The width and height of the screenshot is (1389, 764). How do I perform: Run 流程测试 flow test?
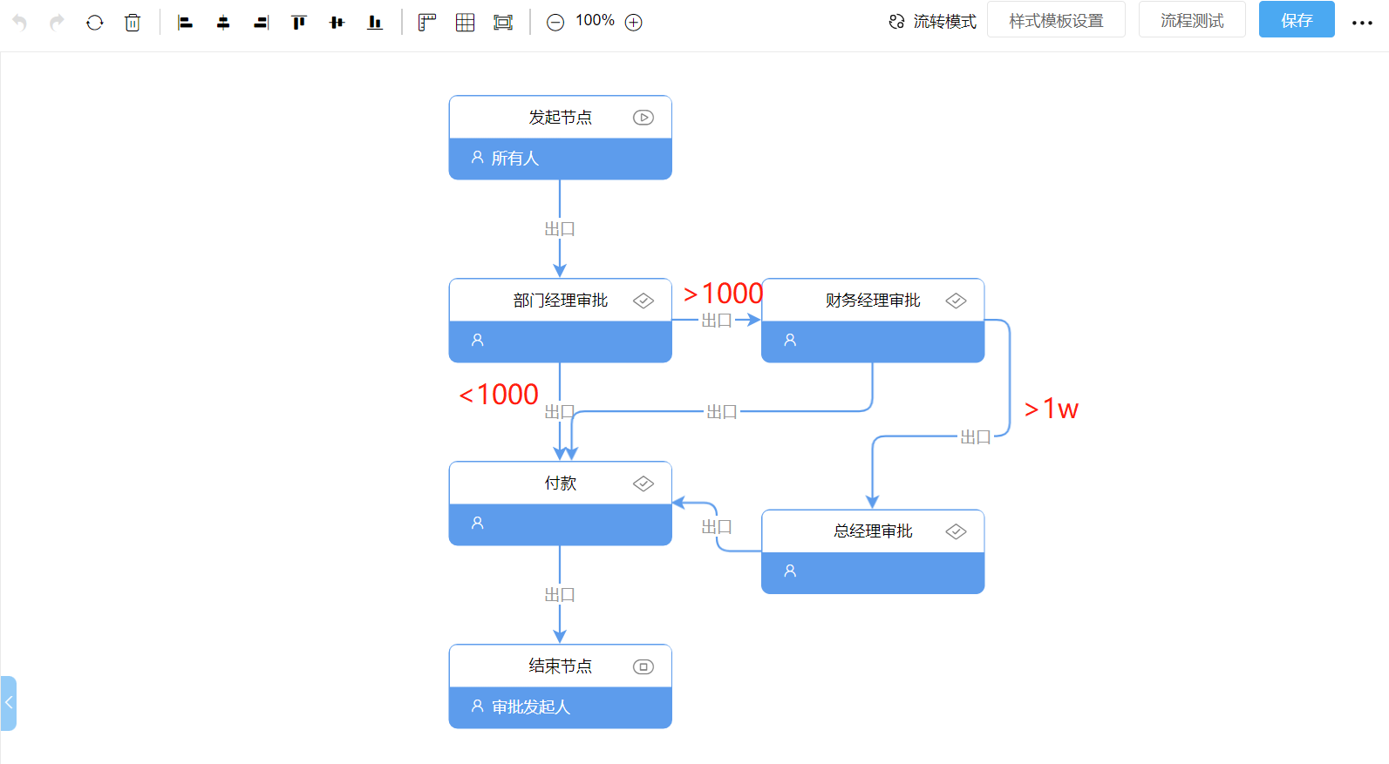[x=1192, y=20]
